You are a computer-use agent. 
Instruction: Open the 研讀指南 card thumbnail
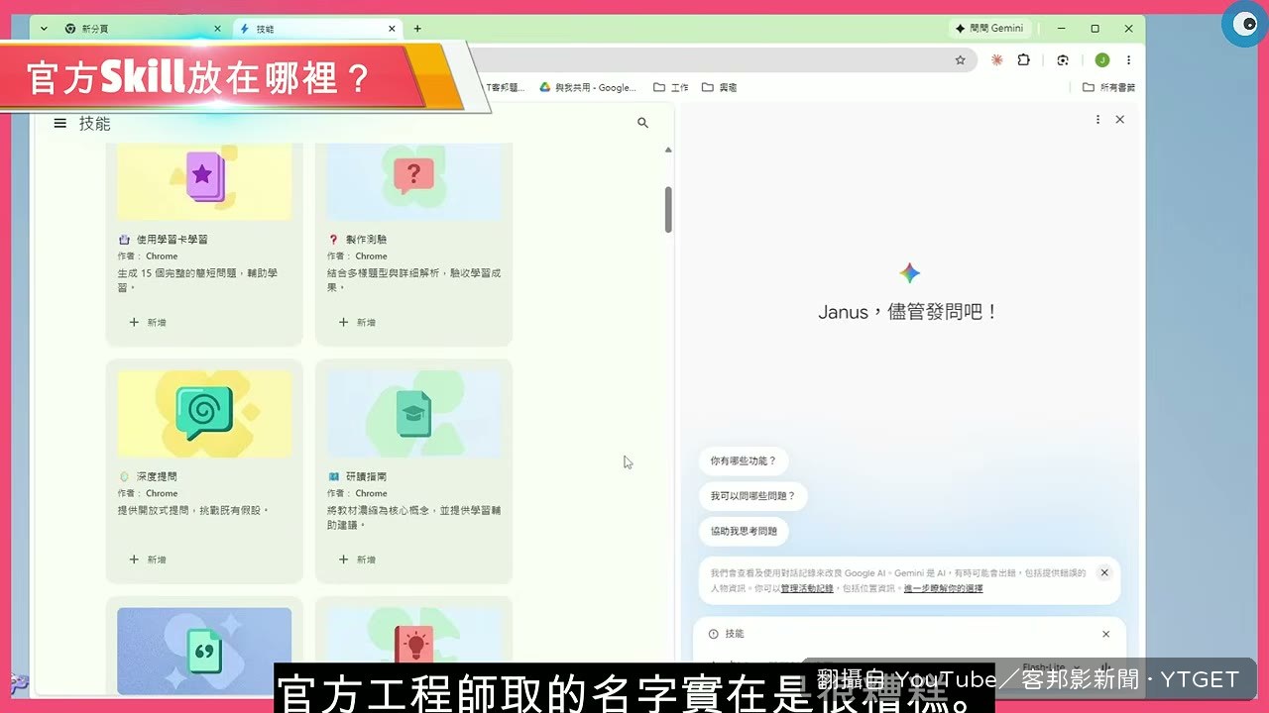pos(414,414)
